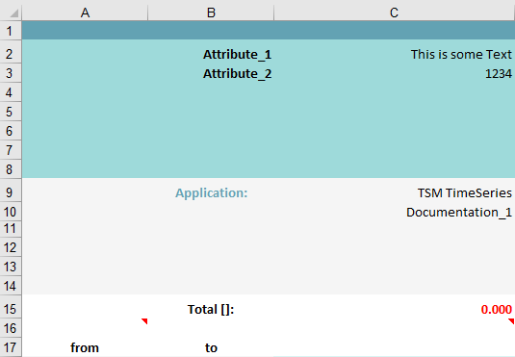
Task: Select row 9 header
Action: click(10, 192)
